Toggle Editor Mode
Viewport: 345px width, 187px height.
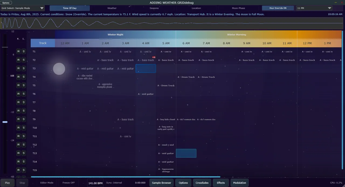[47, 183]
